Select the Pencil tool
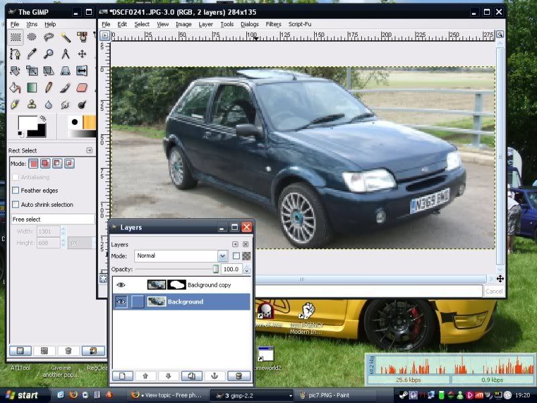The height and width of the screenshot is (403, 537). click(x=48, y=88)
